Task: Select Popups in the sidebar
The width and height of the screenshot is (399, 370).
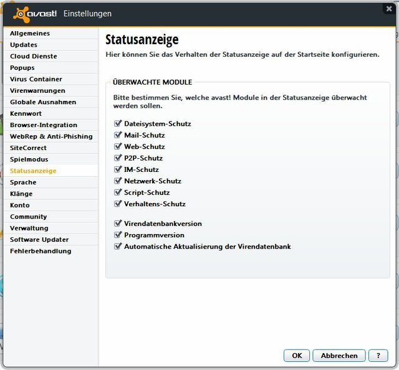Action: tap(50, 68)
